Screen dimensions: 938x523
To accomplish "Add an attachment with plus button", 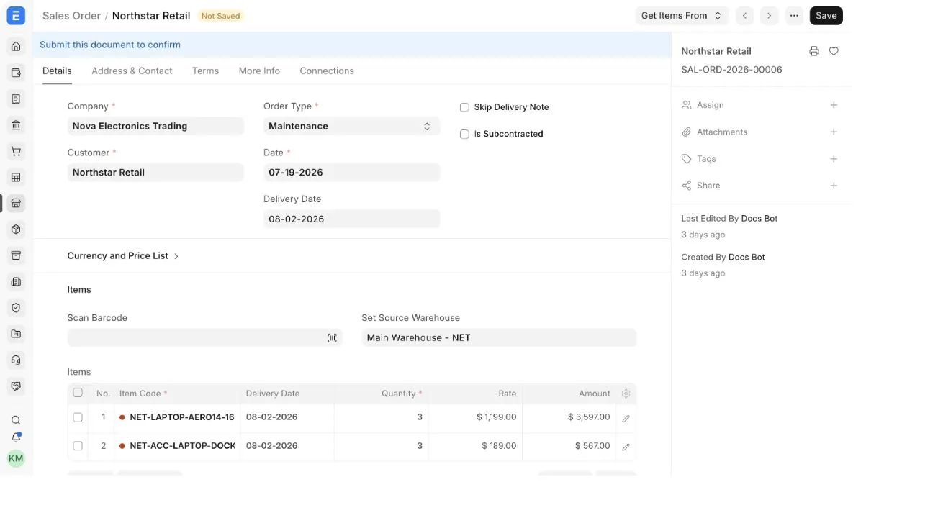I will 834,132.
